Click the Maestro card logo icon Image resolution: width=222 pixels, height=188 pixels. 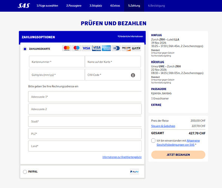click(x=77, y=48)
